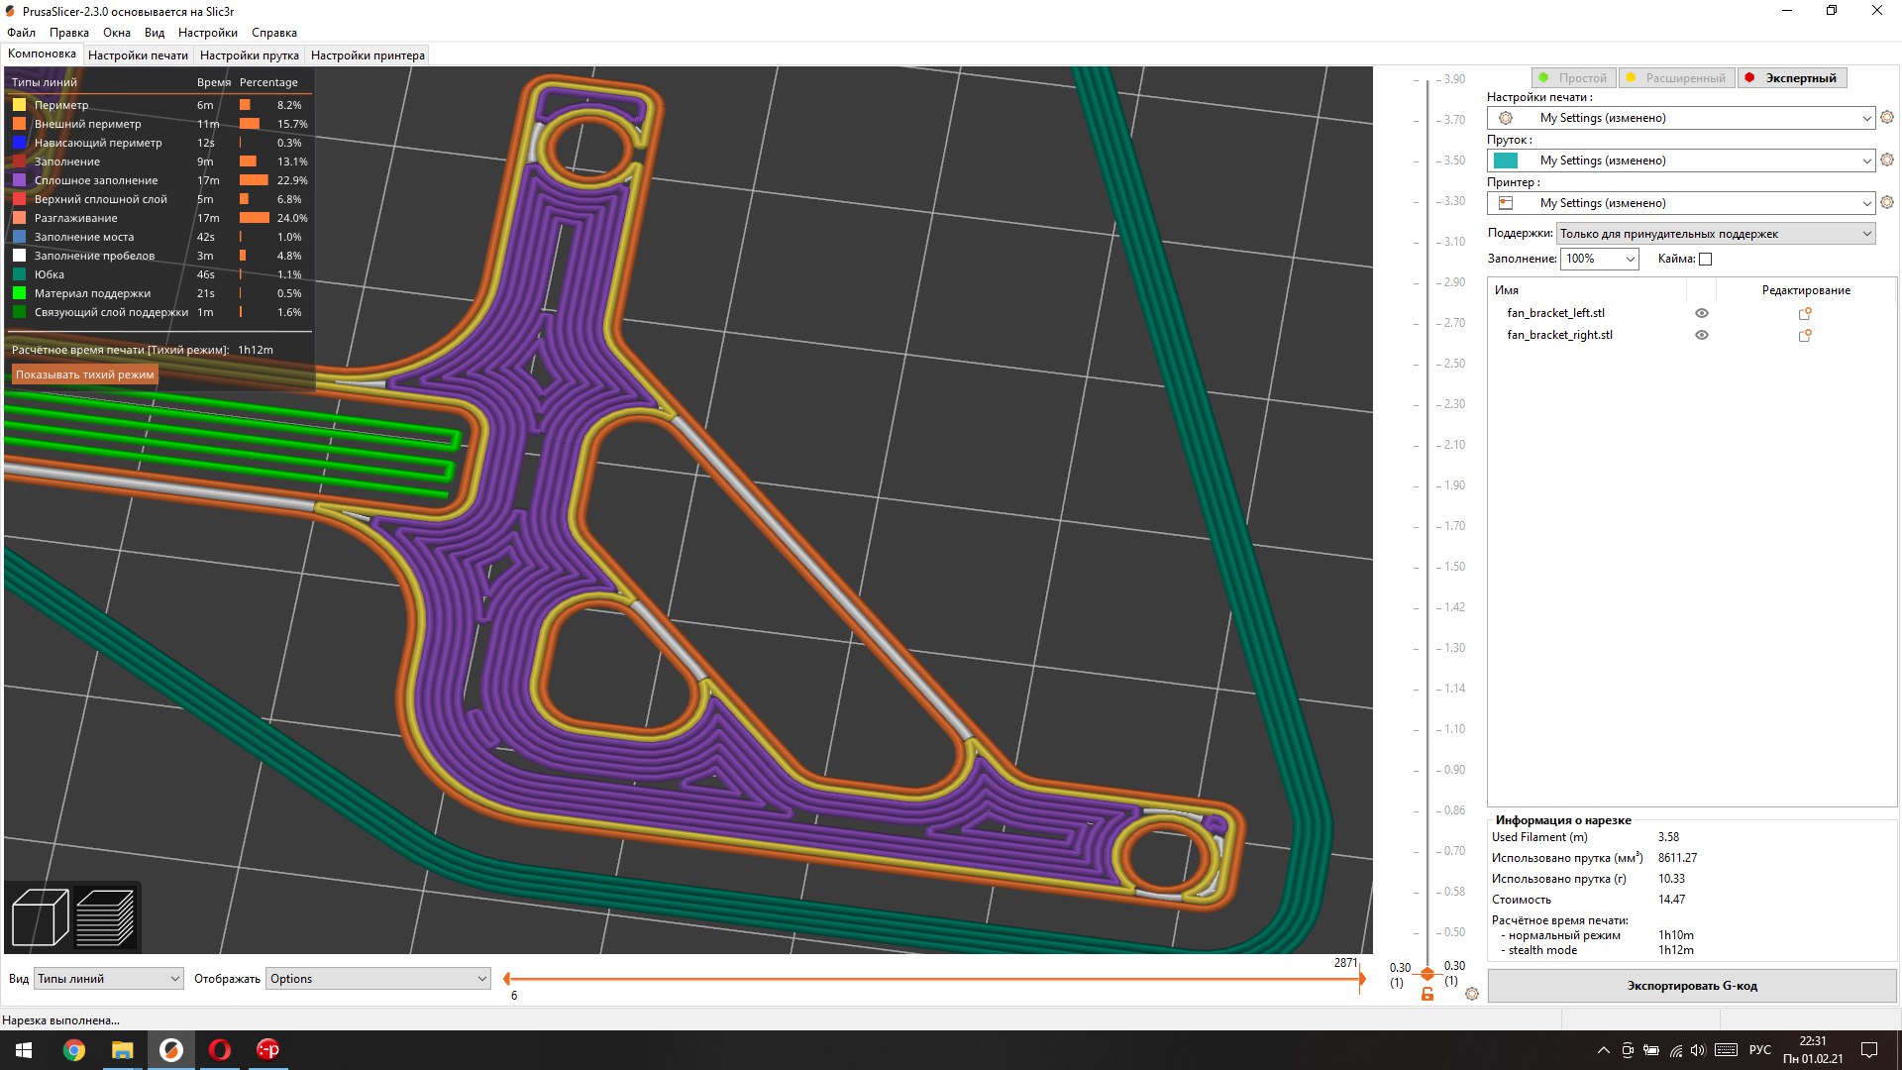Click the layer slider lock icon

[x=1427, y=994]
